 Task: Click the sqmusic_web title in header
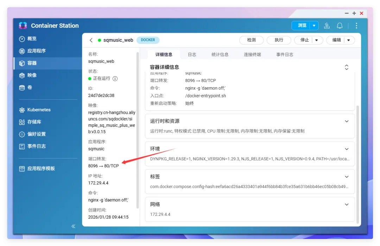(118, 40)
